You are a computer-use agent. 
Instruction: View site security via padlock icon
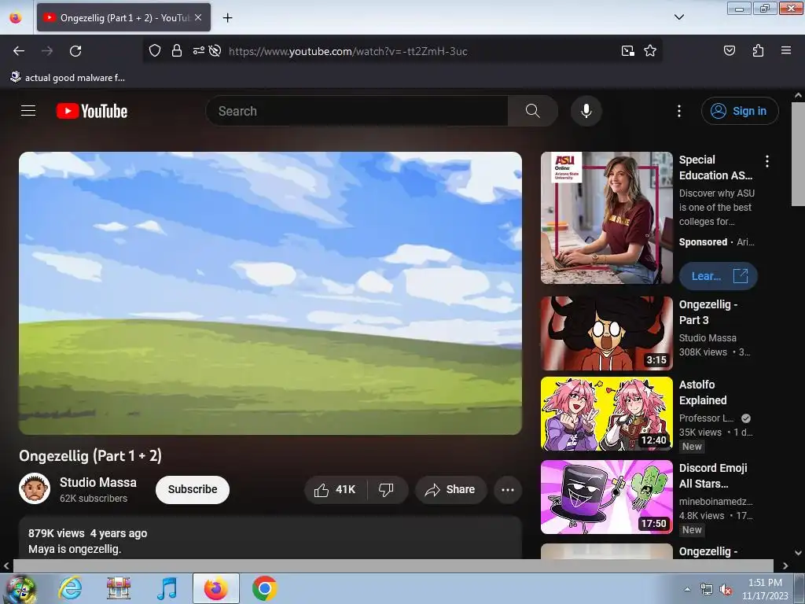click(177, 51)
